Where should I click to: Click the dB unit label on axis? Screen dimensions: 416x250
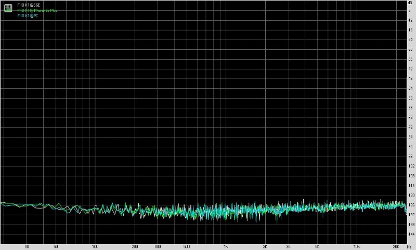(x=411, y=2)
